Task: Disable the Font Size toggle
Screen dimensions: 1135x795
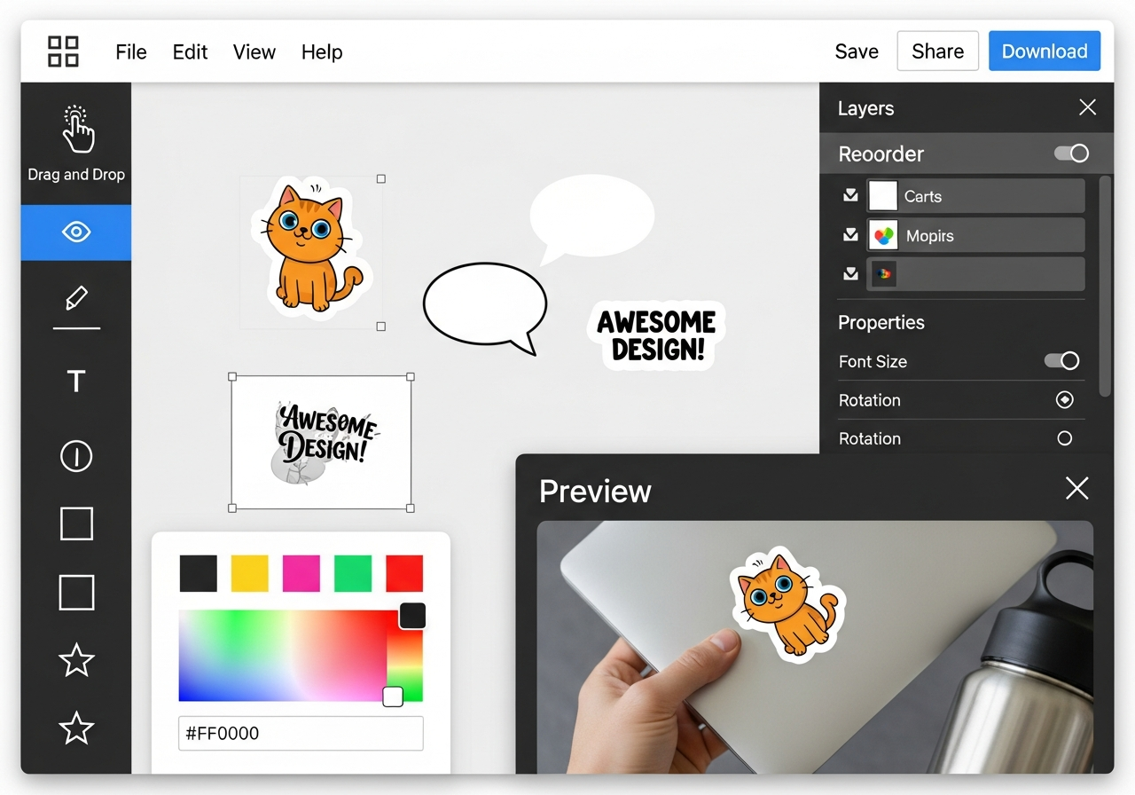Action: click(1061, 361)
